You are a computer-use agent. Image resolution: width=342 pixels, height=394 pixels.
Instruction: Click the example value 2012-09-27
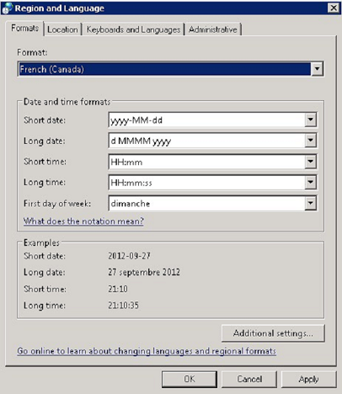pyautogui.click(x=129, y=256)
